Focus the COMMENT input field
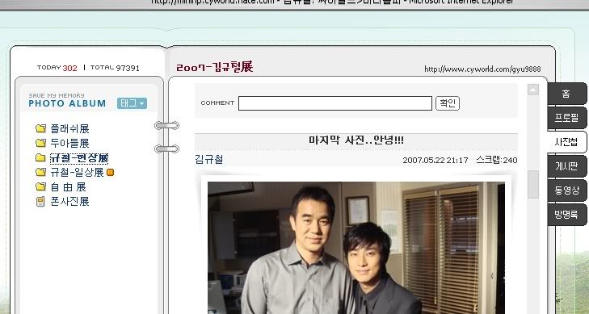The image size is (589, 314). (x=335, y=103)
